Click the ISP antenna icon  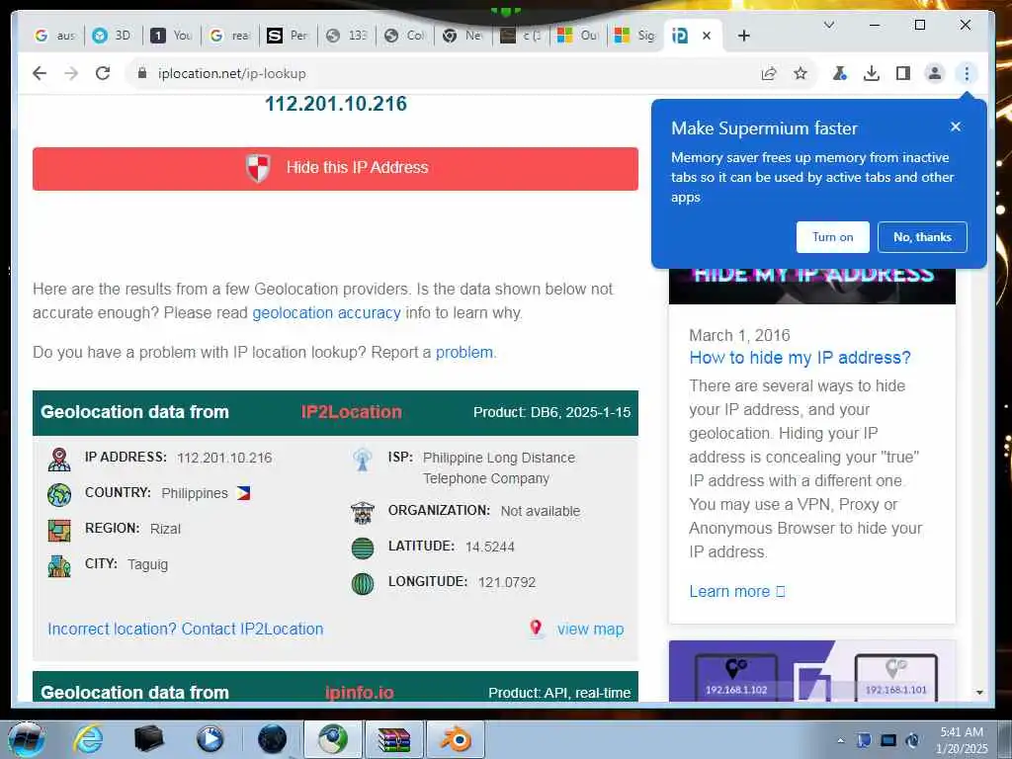tap(363, 459)
